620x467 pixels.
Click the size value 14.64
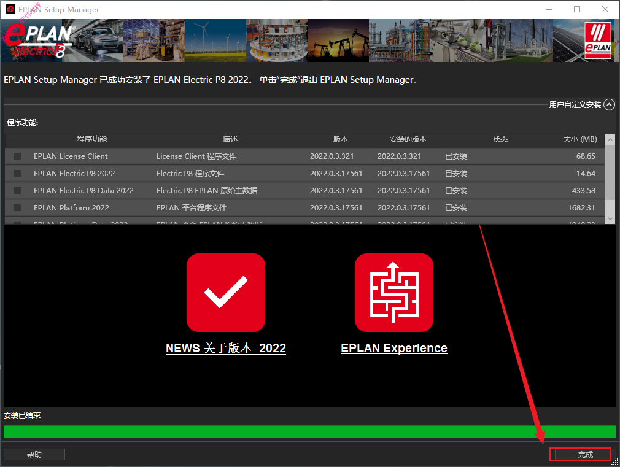click(586, 173)
